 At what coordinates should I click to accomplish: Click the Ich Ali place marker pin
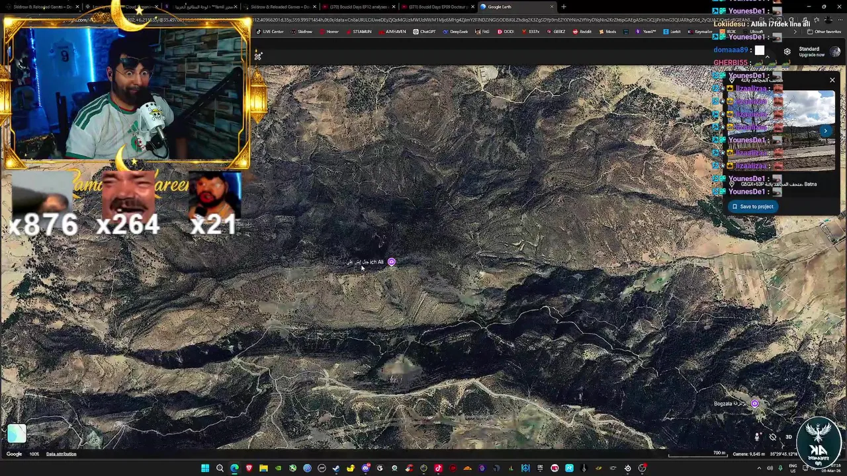coord(391,262)
